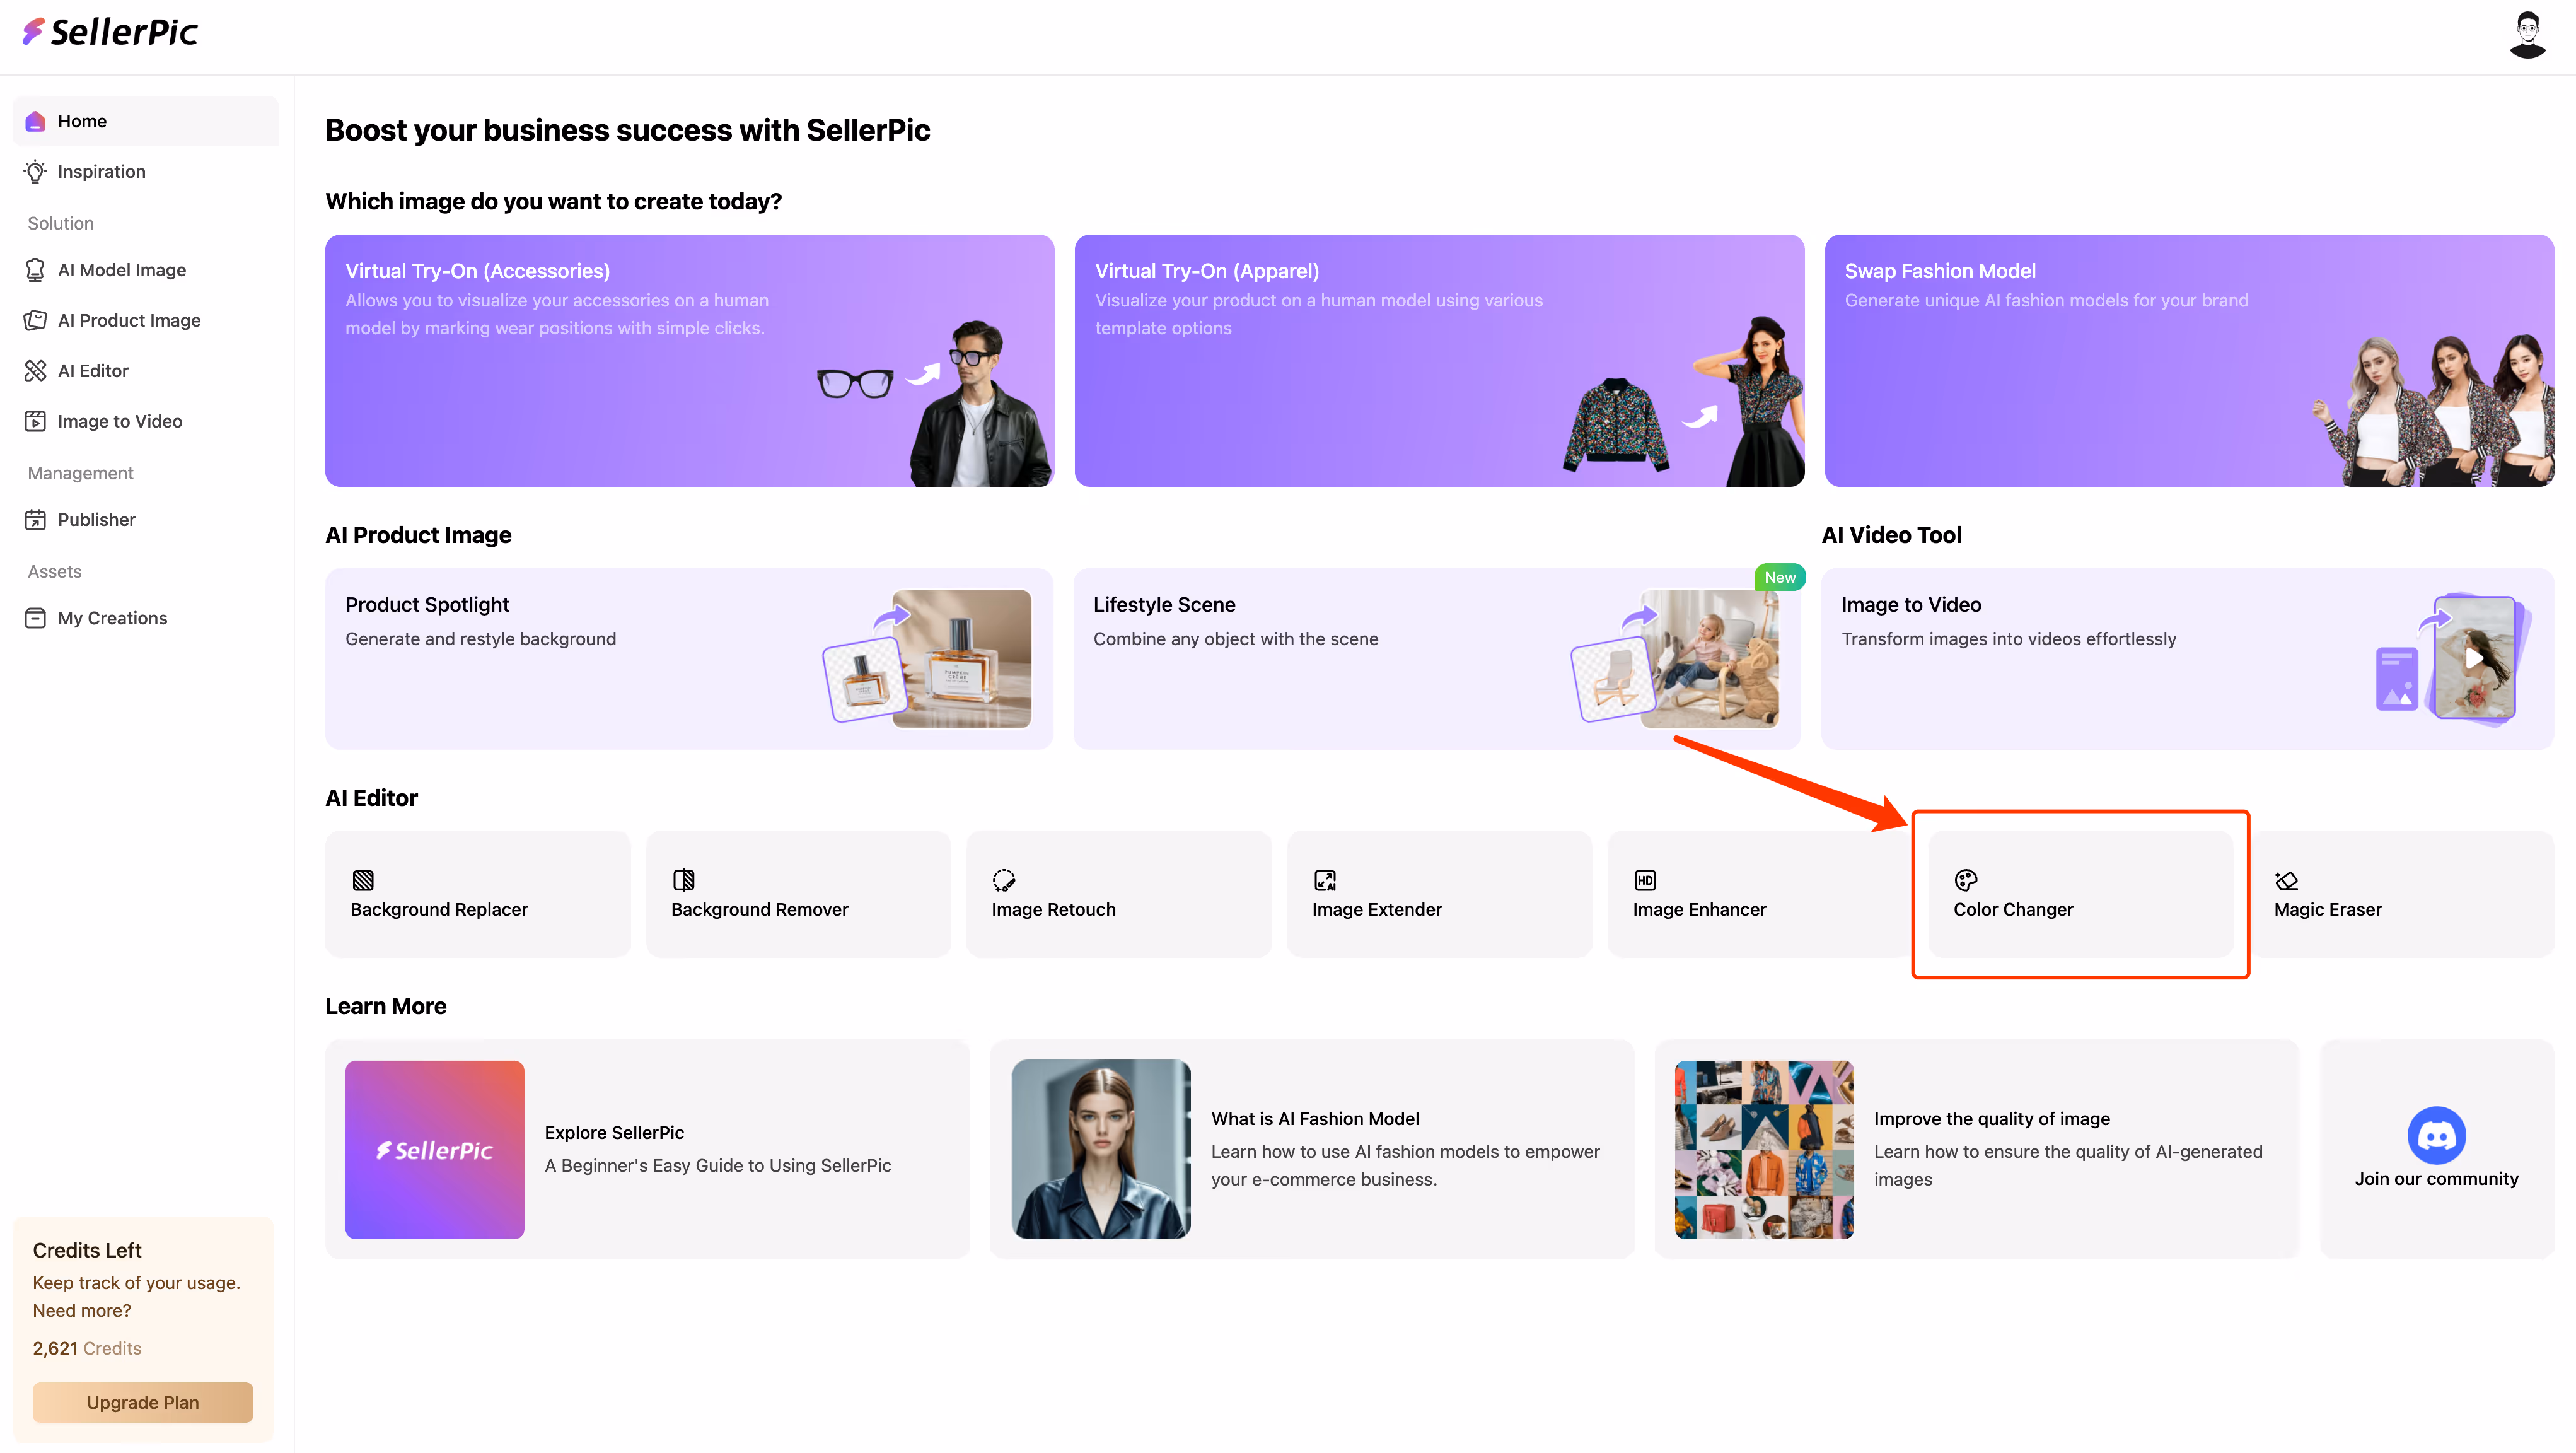Select the Magic Eraser icon
Image resolution: width=2576 pixels, height=1453 pixels.
point(2286,879)
